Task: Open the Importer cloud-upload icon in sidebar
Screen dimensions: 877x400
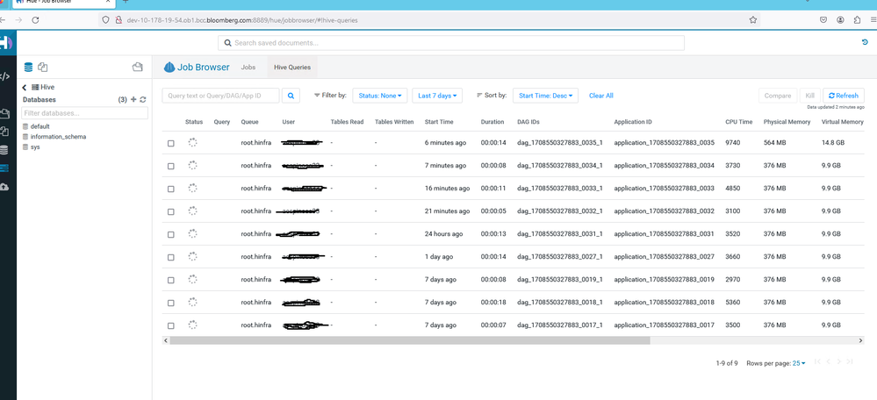Action: pos(4,187)
